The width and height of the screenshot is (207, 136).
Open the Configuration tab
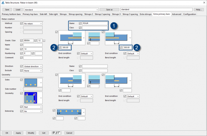[x=189, y=14]
